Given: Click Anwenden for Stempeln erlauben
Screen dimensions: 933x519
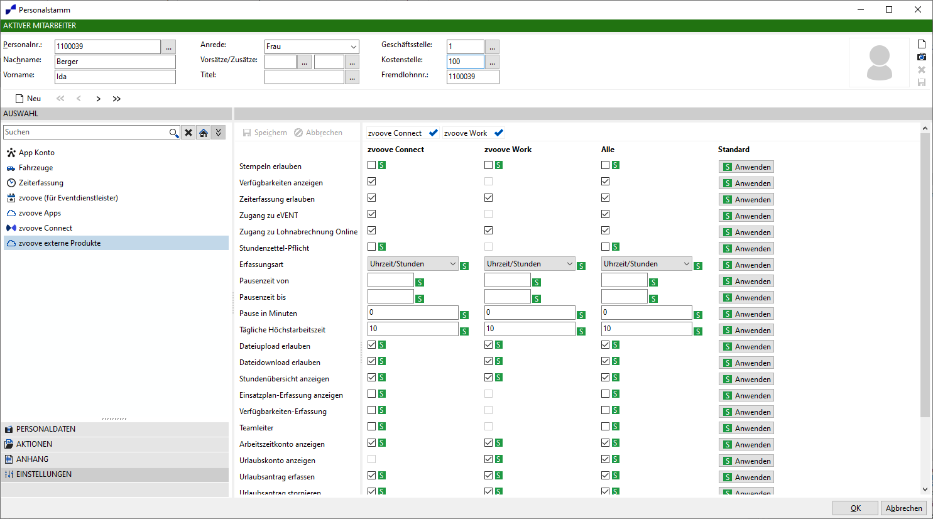Looking at the screenshot, I should (746, 167).
